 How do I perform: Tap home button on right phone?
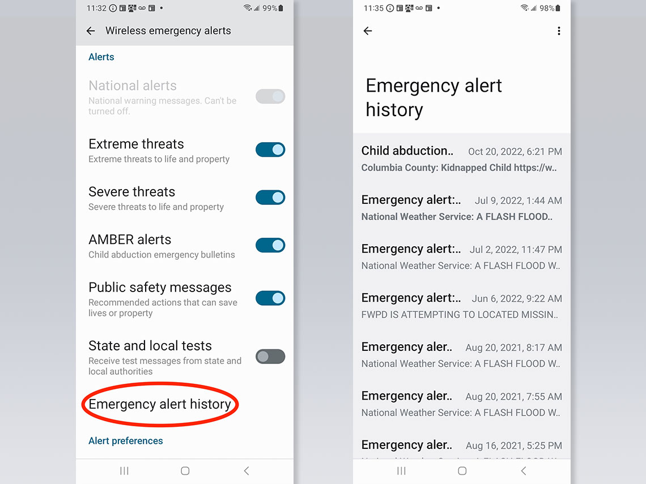coord(462,470)
